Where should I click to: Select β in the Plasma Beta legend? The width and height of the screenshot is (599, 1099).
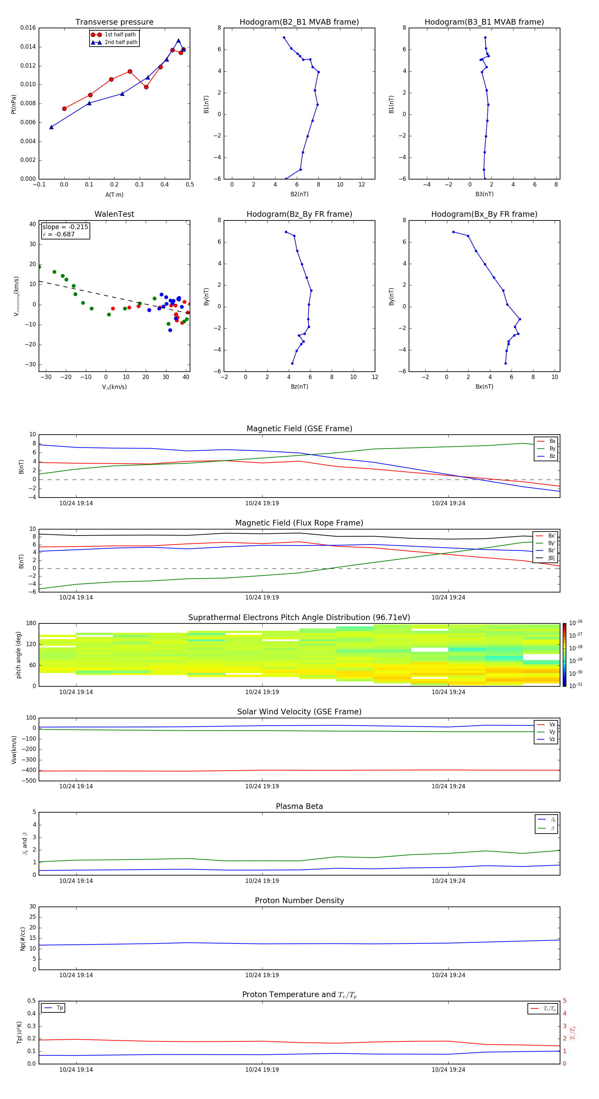(x=546, y=828)
